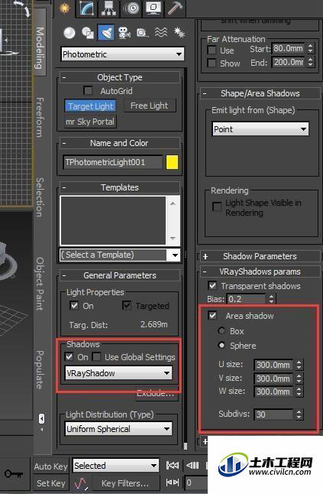This screenshot has height=494, width=323.
Task: Toggle the Area shadow checkbox
Action: click(x=213, y=315)
